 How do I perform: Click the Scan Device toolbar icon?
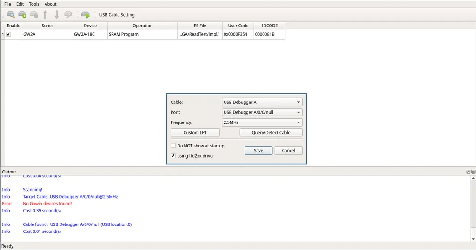[11, 14]
